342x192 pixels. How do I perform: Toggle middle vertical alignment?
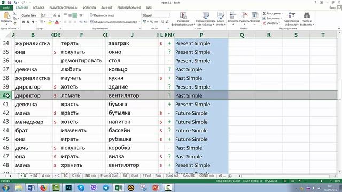(x=70, y=15)
